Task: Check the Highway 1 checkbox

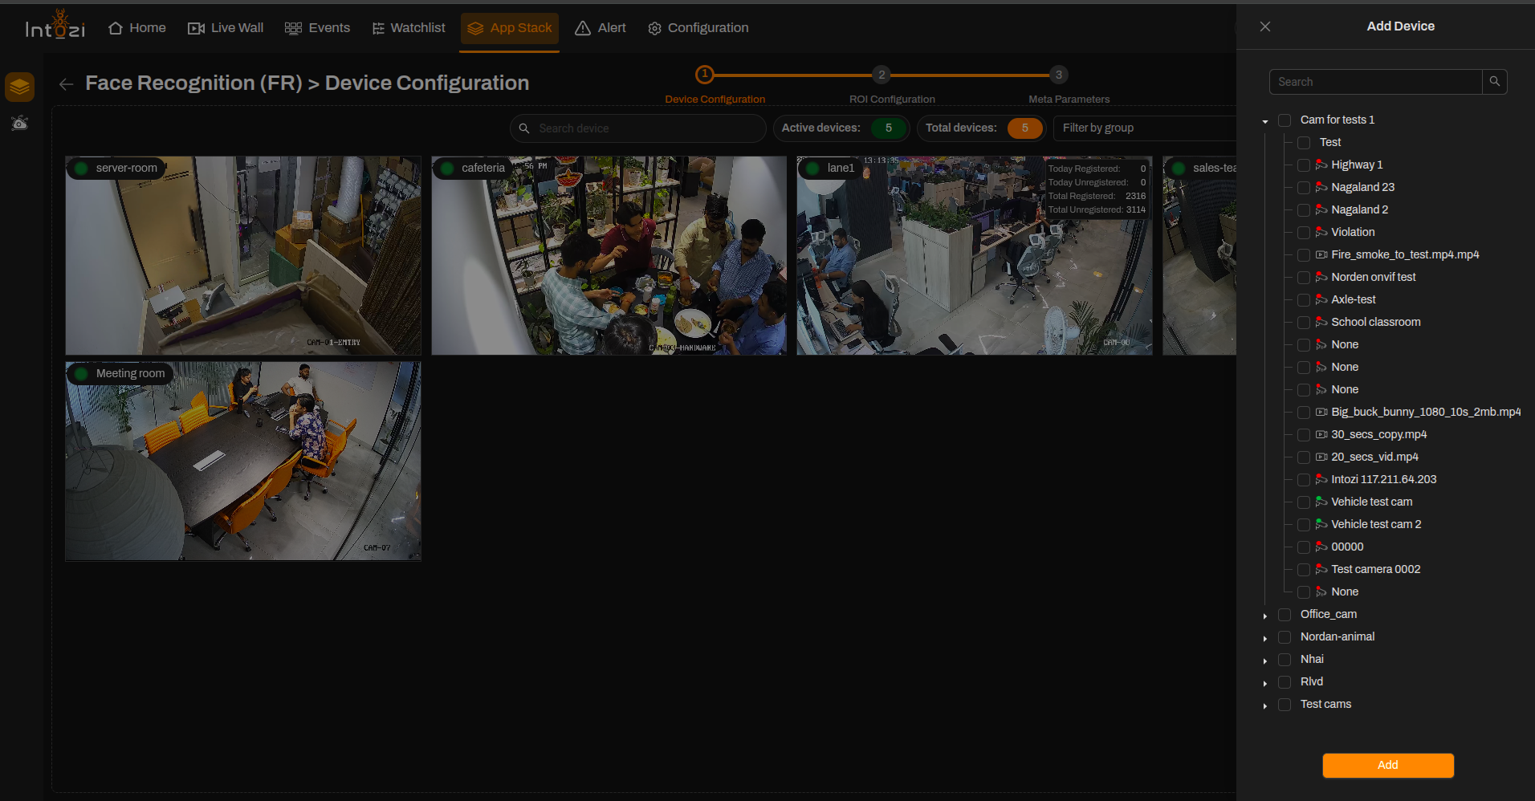Action: pos(1304,165)
